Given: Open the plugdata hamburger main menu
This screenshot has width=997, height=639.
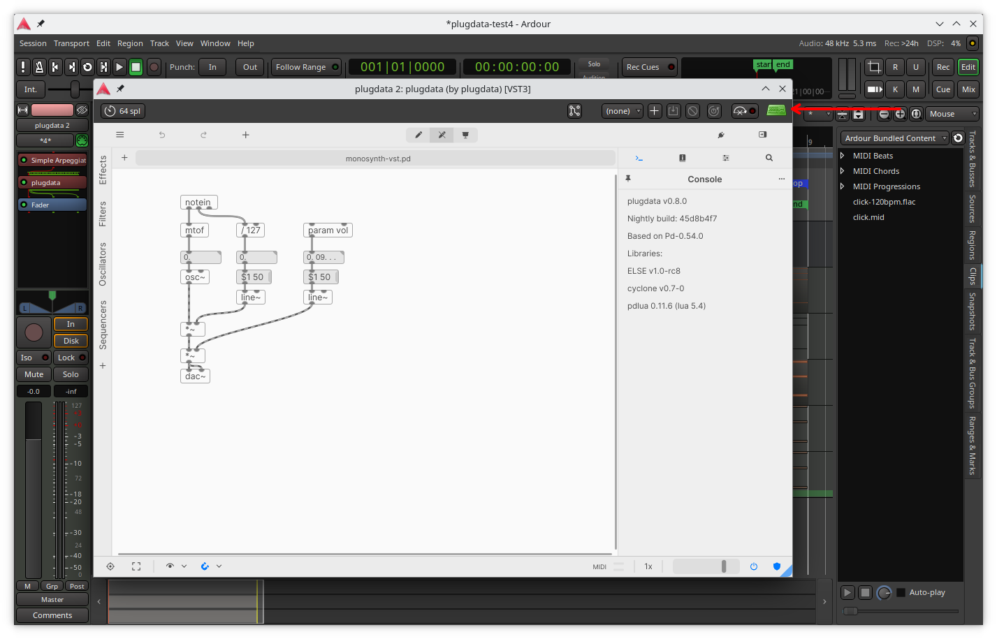Looking at the screenshot, I should click(120, 135).
